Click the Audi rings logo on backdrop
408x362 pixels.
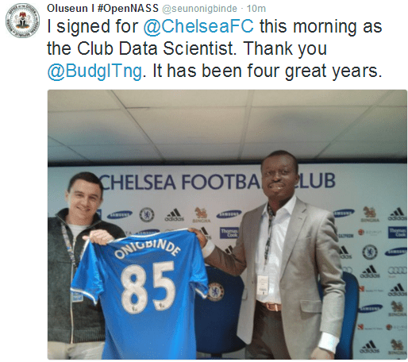pyautogui.click(x=397, y=271)
